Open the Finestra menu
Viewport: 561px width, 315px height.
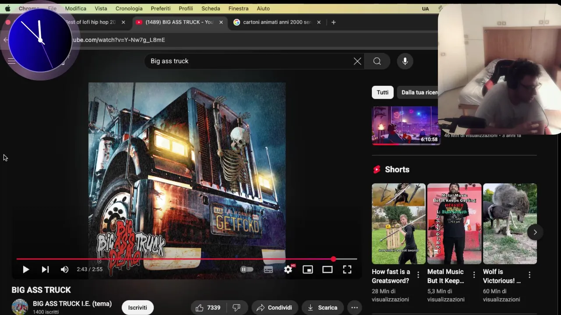(238, 8)
